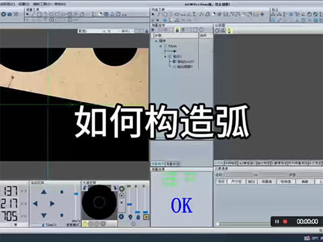Image resolution: width=323 pixels, height=242 pixels.
Task: Switch to the first view tab on right
Action: (x=219, y=163)
